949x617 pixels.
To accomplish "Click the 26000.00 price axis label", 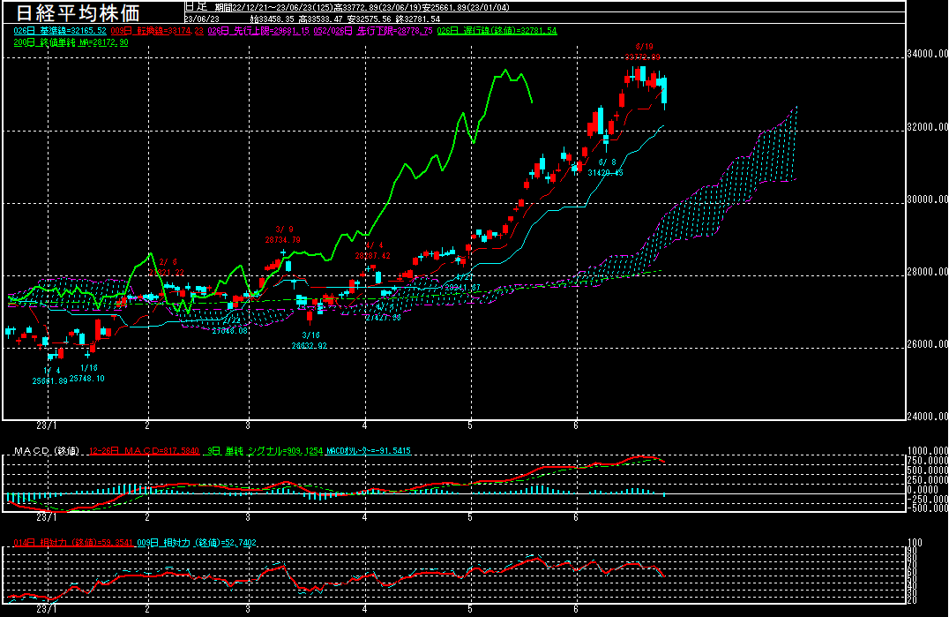I will click(927, 344).
